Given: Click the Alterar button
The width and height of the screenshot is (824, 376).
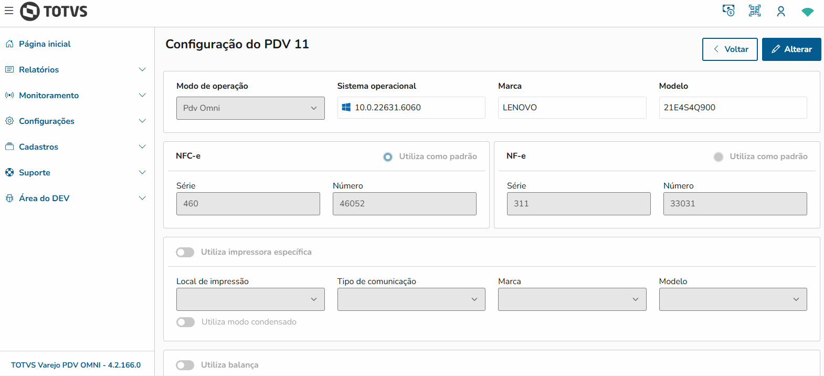Looking at the screenshot, I should pyautogui.click(x=791, y=49).
